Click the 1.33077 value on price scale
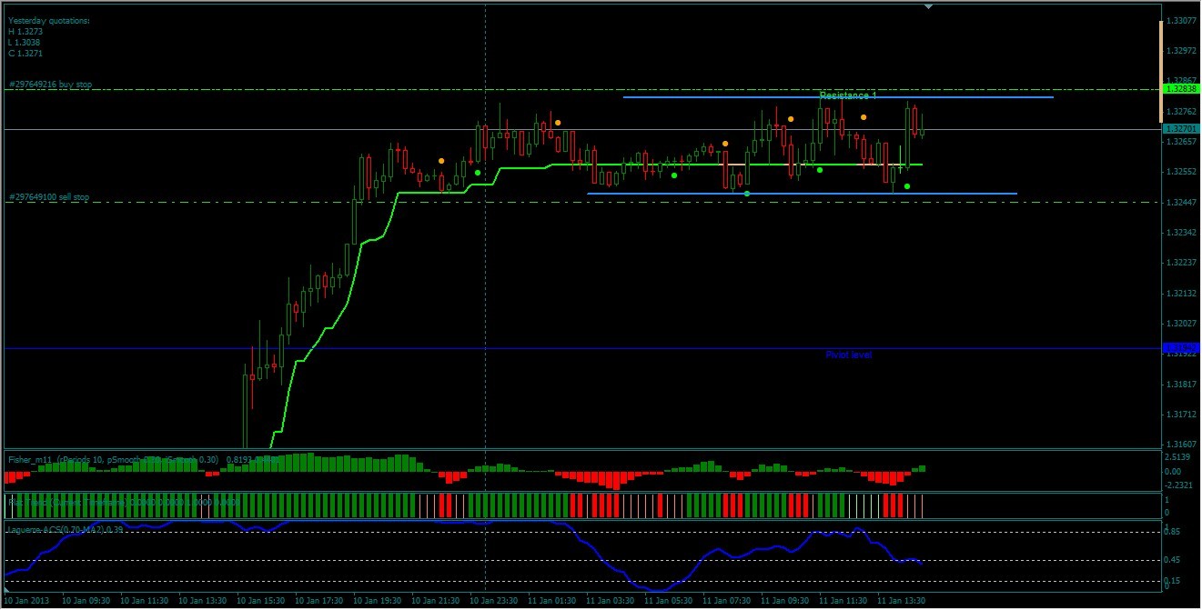1202x610 pixels. (x=1181, y=21)
